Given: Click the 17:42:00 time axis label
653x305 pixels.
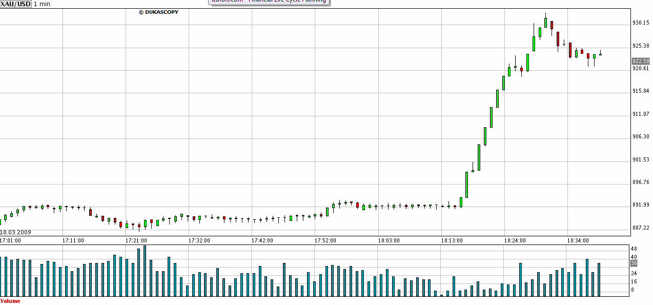Looking at the screenshot, I should [262, 240].
